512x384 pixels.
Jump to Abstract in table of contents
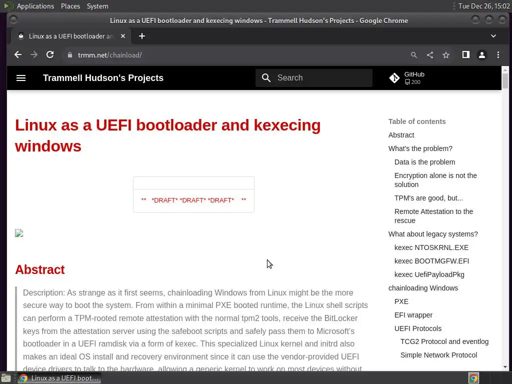[401, 135]
